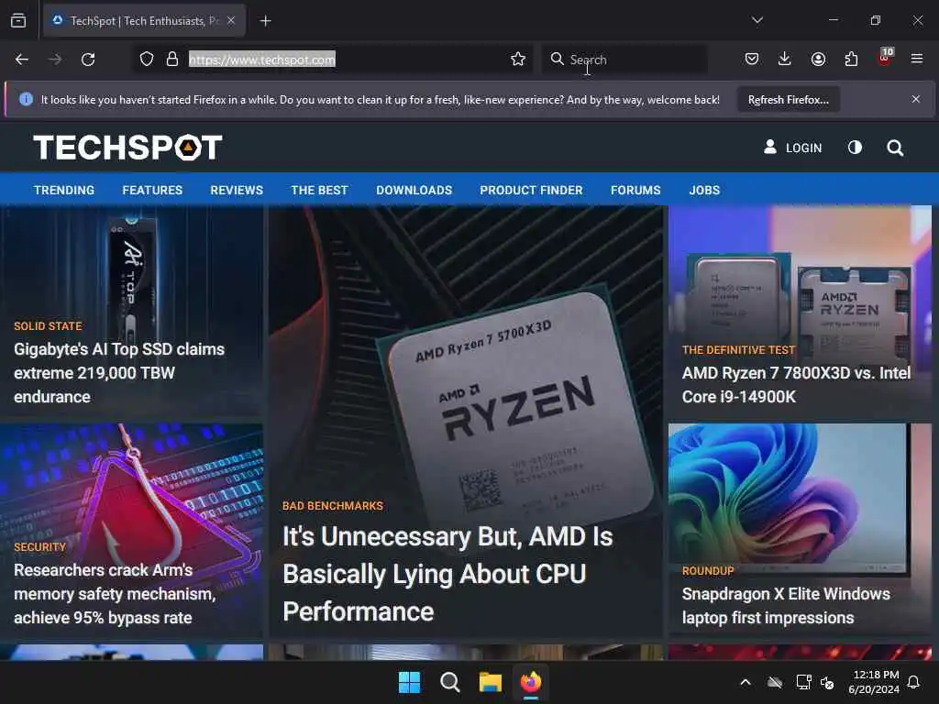The image size is (939, 704).
Task: Dismiss the Firefox refresh notification bar
Action: (916, 99)
